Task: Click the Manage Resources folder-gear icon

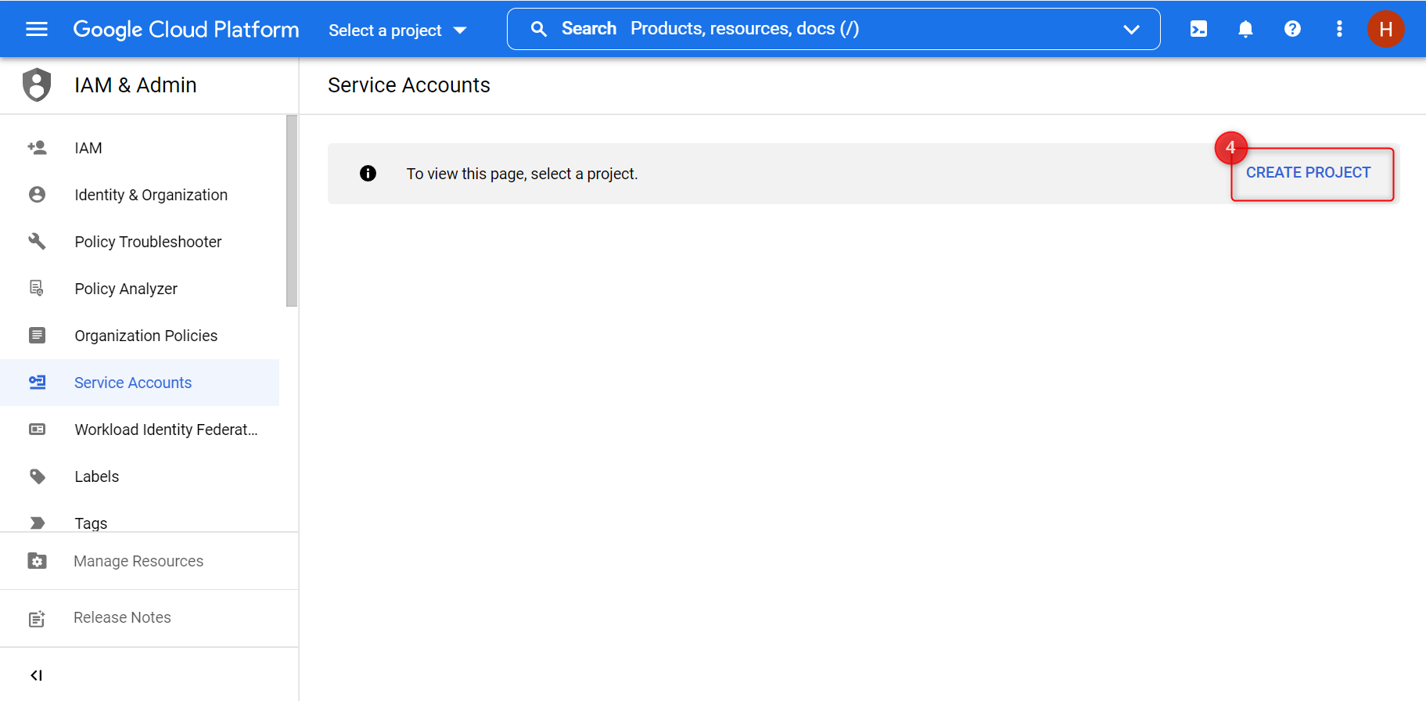Action: [x=37, y=561]
